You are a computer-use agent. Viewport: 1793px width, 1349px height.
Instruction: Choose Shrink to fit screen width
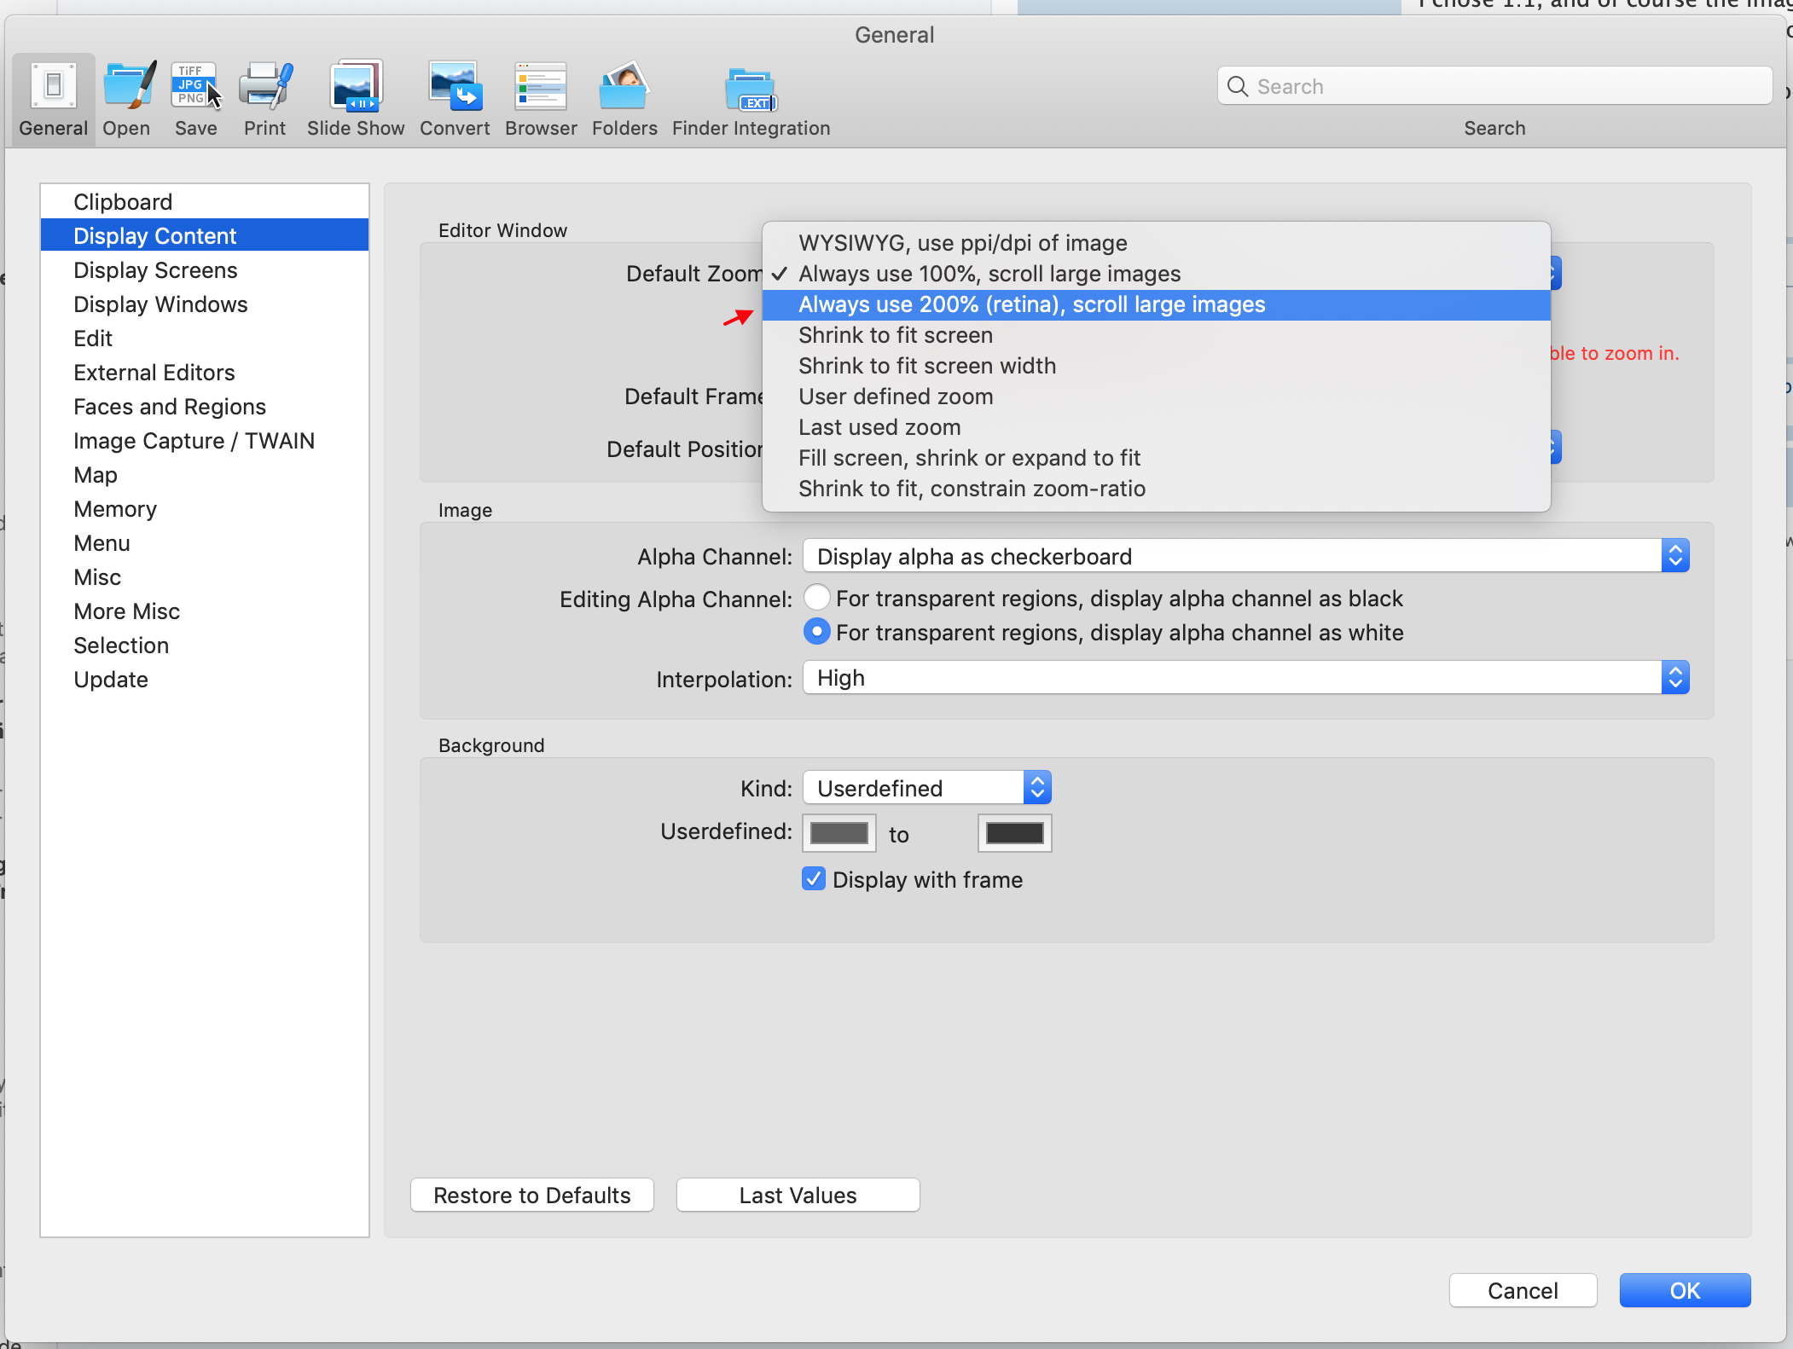[1157, 366]
